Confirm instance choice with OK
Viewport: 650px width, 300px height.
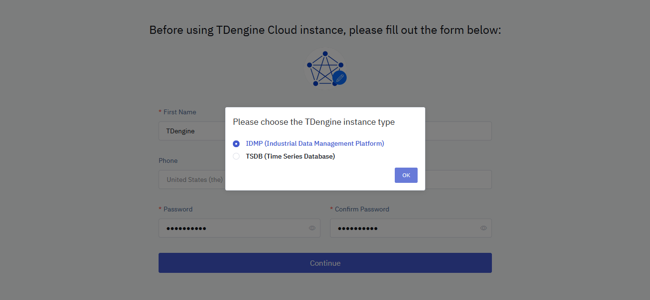pos(406,175)
